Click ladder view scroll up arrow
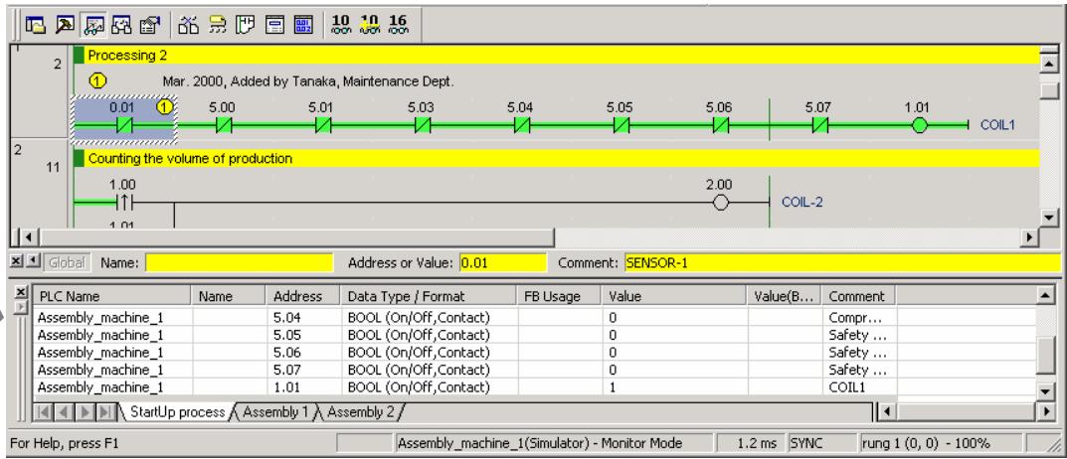 (1050, 64)
